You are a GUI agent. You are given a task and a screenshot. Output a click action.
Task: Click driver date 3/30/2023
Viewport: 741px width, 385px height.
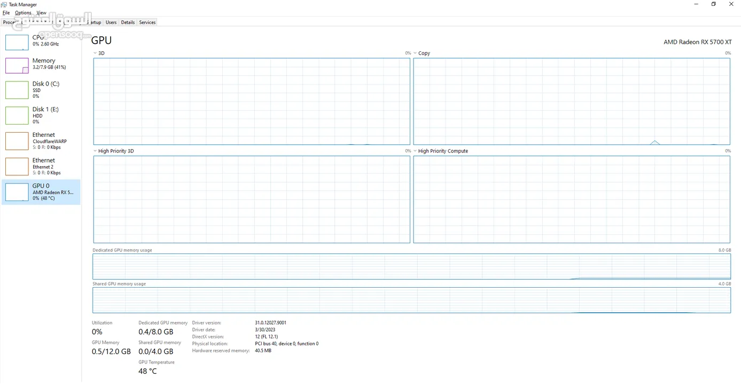tap(264, 330)
